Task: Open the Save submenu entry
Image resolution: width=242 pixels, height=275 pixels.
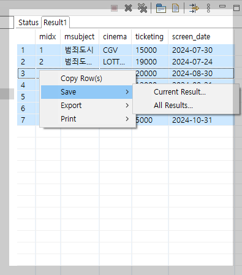Action: click(86, 92)
